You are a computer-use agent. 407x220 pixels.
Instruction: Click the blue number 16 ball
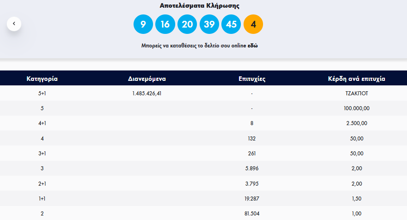coord(165,24)
